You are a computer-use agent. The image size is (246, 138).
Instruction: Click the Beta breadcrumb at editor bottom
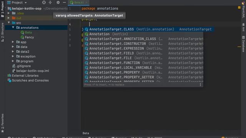86,133
